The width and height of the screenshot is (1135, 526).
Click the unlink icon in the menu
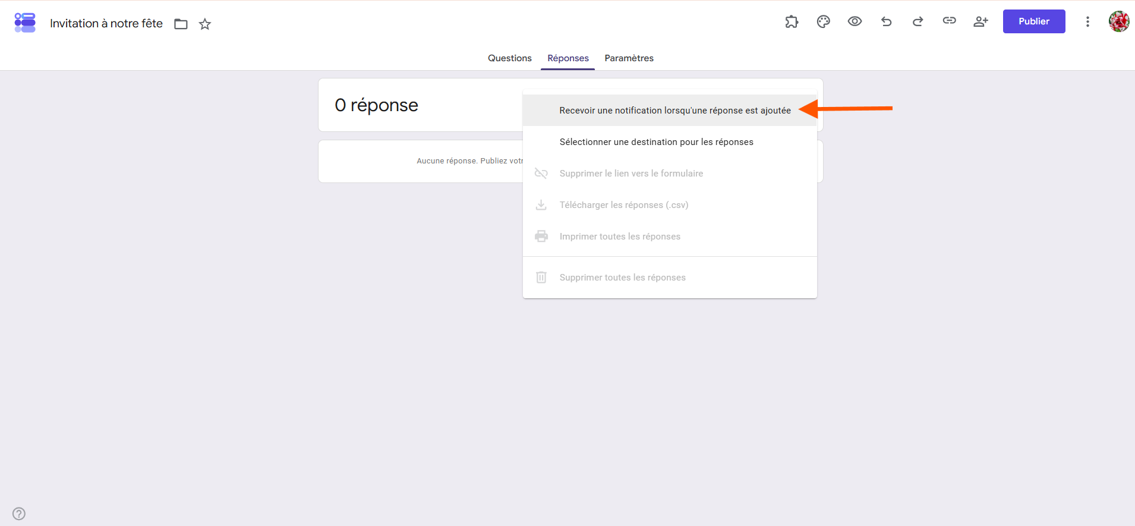click(x=541, y=174)
